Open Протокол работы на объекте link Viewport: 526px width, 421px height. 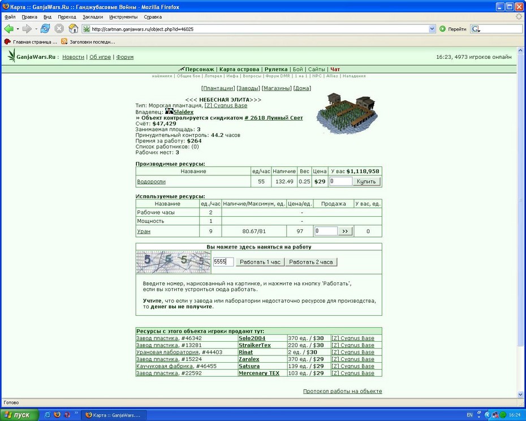[343, 391]
